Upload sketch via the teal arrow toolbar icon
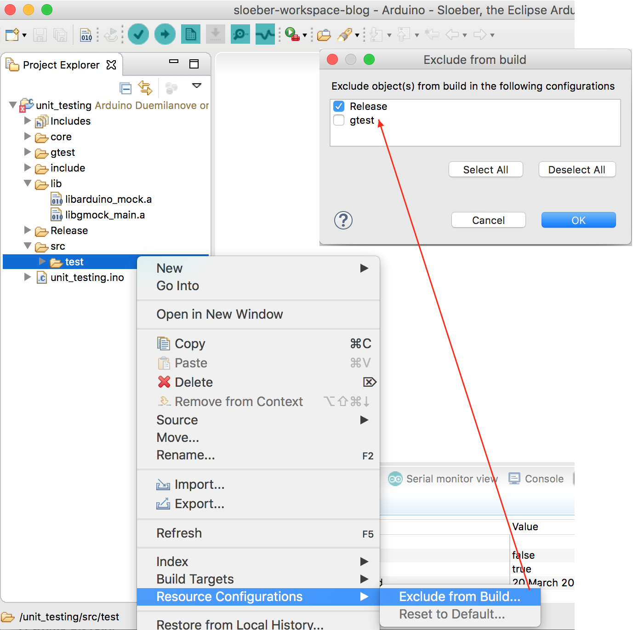Screen dimensions: 633x630 (x=165, y=34)
